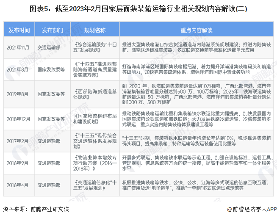Click the 2017年2月 date cell
The width and height of the screenshot is (277, 218).
coord(17,141)
